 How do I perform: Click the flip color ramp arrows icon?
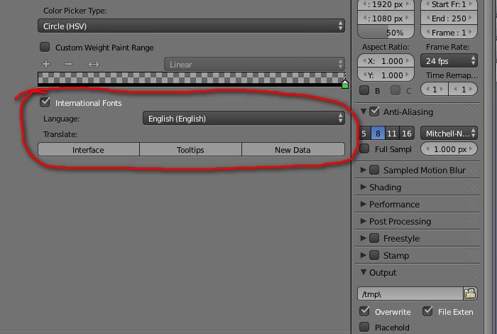(93, 65)
